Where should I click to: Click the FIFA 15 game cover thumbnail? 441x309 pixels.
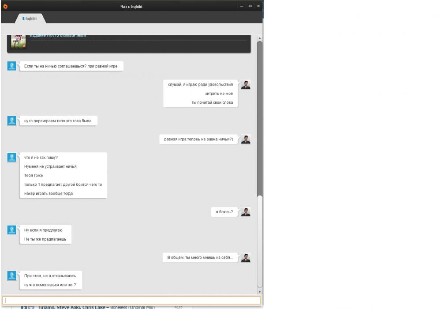coord(18,41)
